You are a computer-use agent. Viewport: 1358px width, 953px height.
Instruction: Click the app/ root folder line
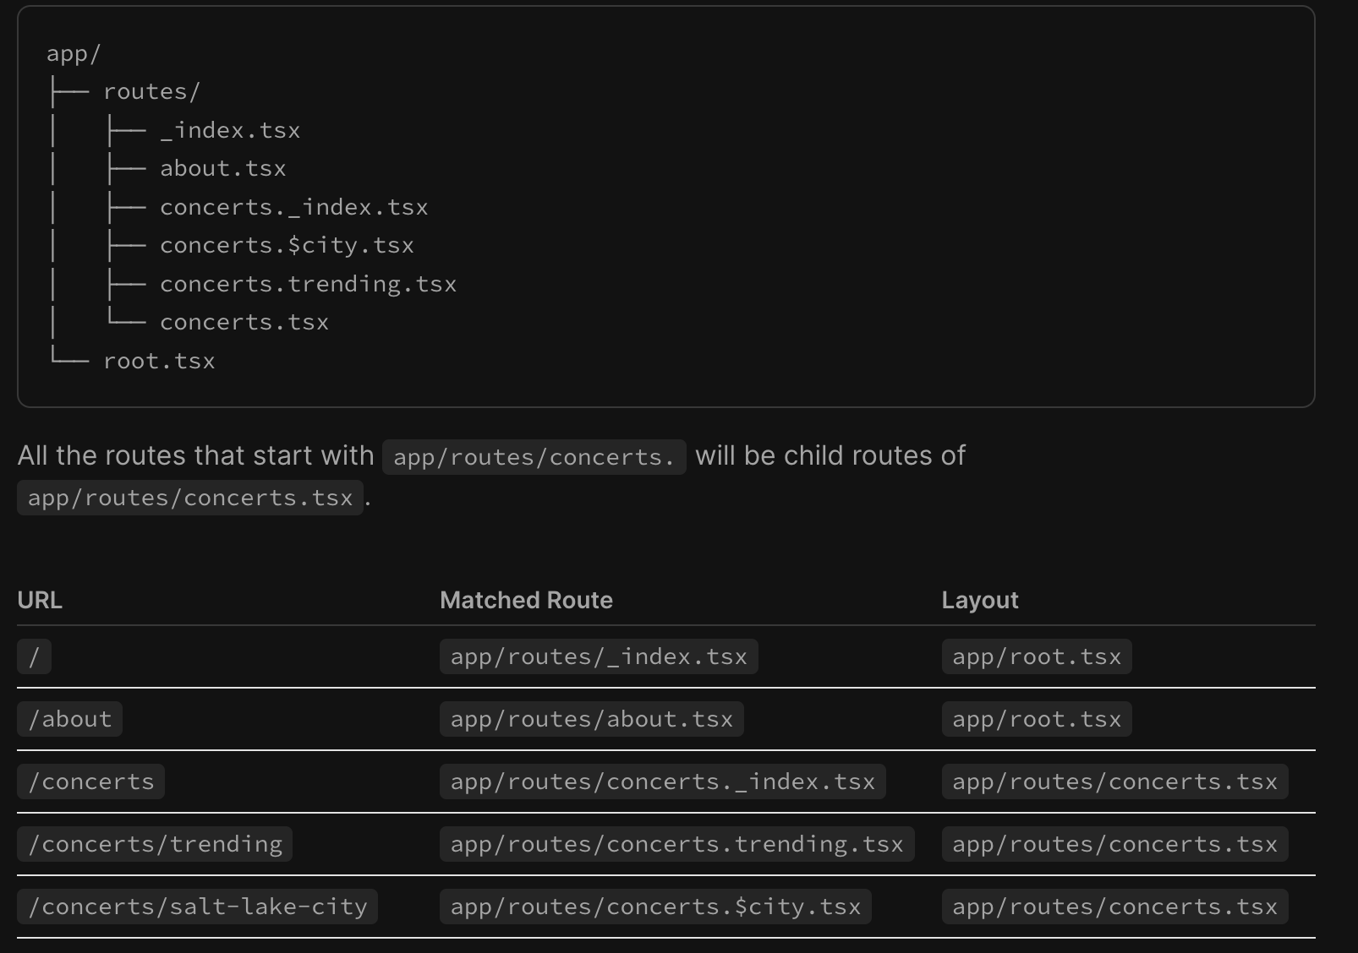[x=74, y=54]
